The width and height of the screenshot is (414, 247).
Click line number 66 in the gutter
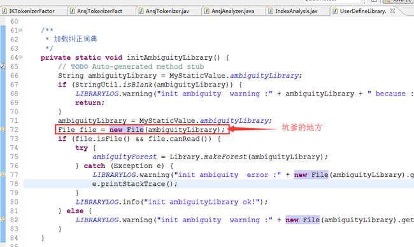[14, 76]
